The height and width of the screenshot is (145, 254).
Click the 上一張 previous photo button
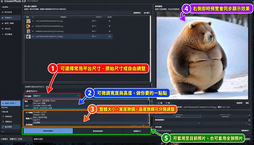[x=159, y=103]
